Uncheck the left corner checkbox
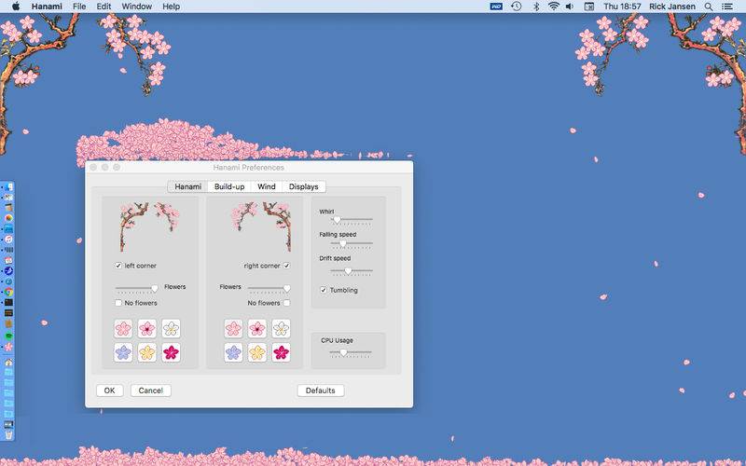The width and height of the screenshot is (746, 466). [x=118, y=266]
